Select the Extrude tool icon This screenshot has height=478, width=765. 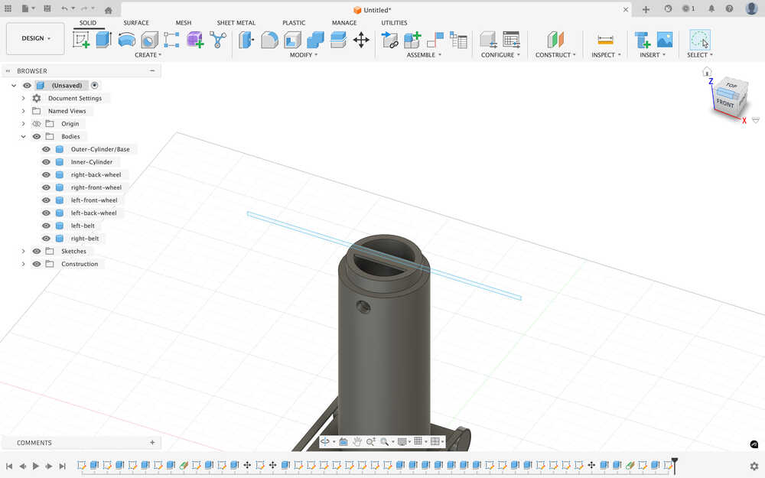(x=103, y=40)
